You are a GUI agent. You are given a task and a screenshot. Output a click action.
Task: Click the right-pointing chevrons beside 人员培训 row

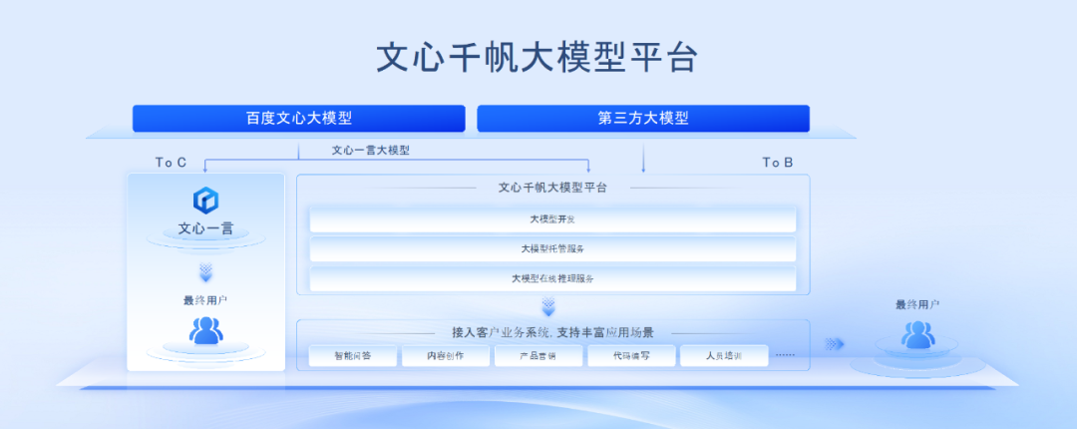click(834, 344)
